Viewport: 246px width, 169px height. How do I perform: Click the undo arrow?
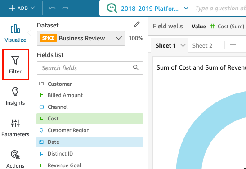(53, 8)
